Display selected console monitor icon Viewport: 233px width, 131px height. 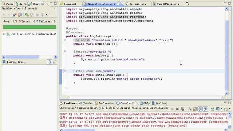[218, 109]
